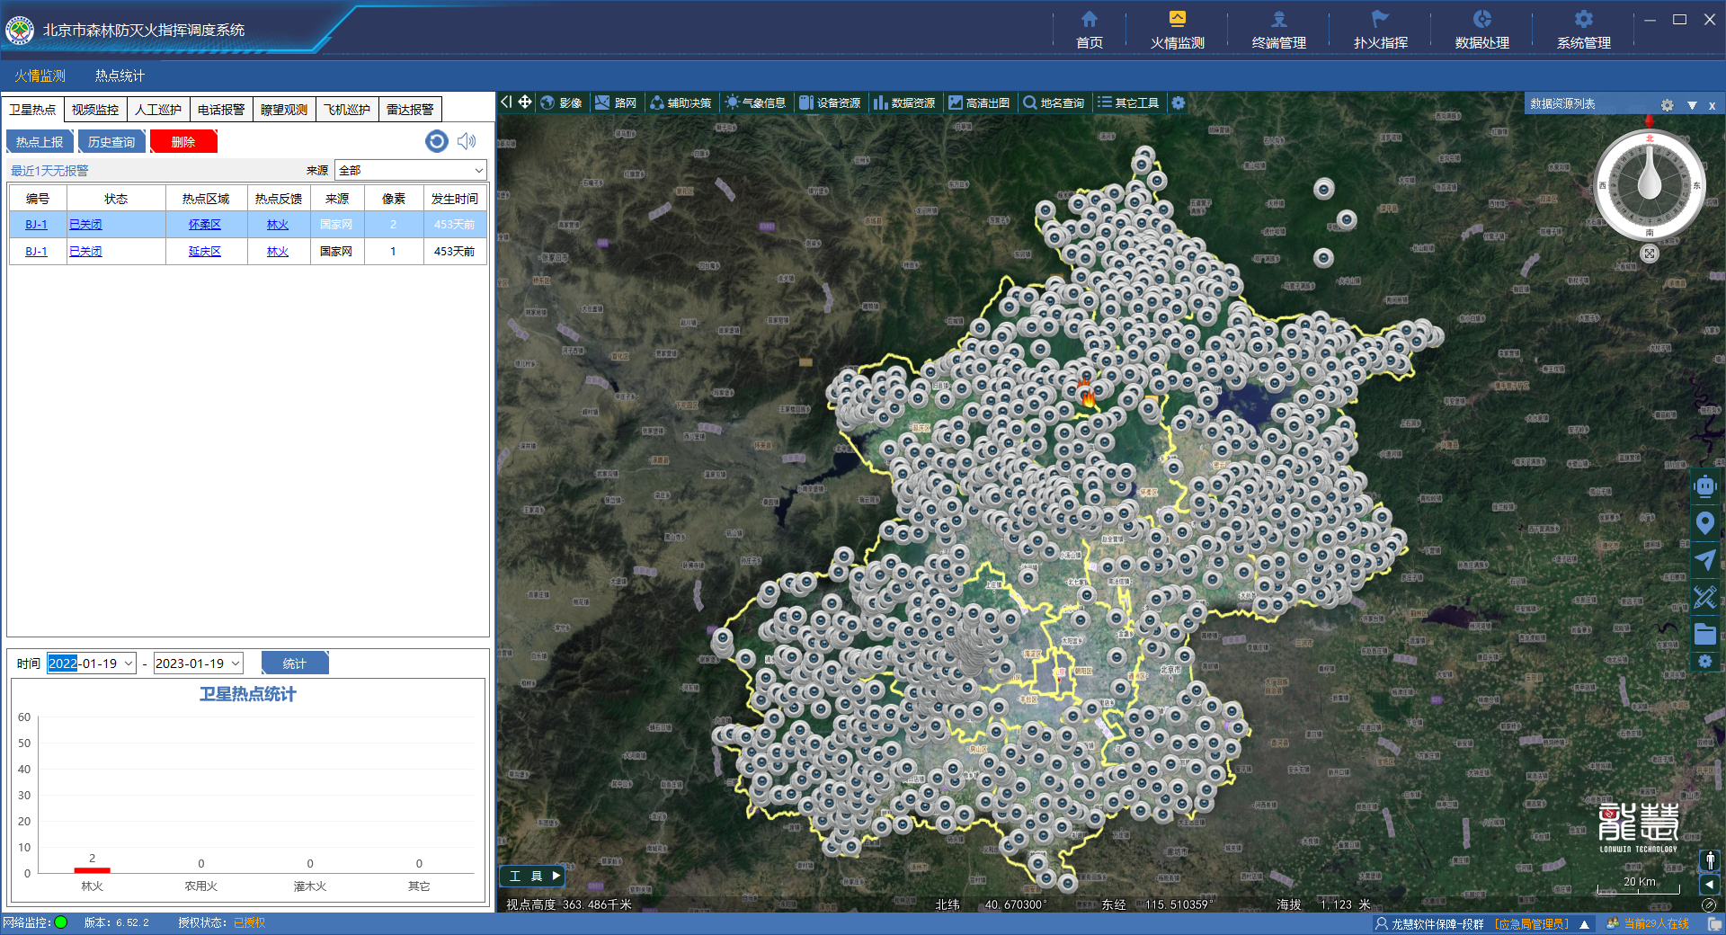Mute the alarm sound speaker icon

(467, 141)
